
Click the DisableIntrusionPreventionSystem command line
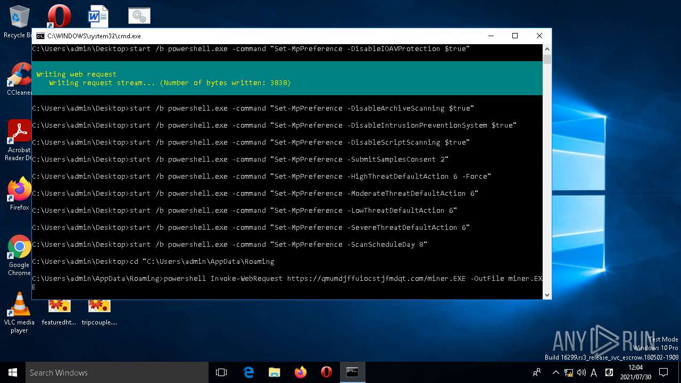tap(275, 126)
